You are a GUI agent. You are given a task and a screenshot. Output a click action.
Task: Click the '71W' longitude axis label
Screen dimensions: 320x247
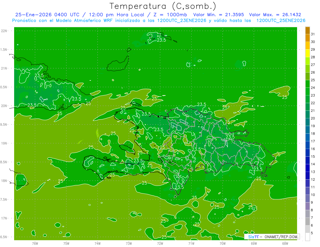point(191,244)
